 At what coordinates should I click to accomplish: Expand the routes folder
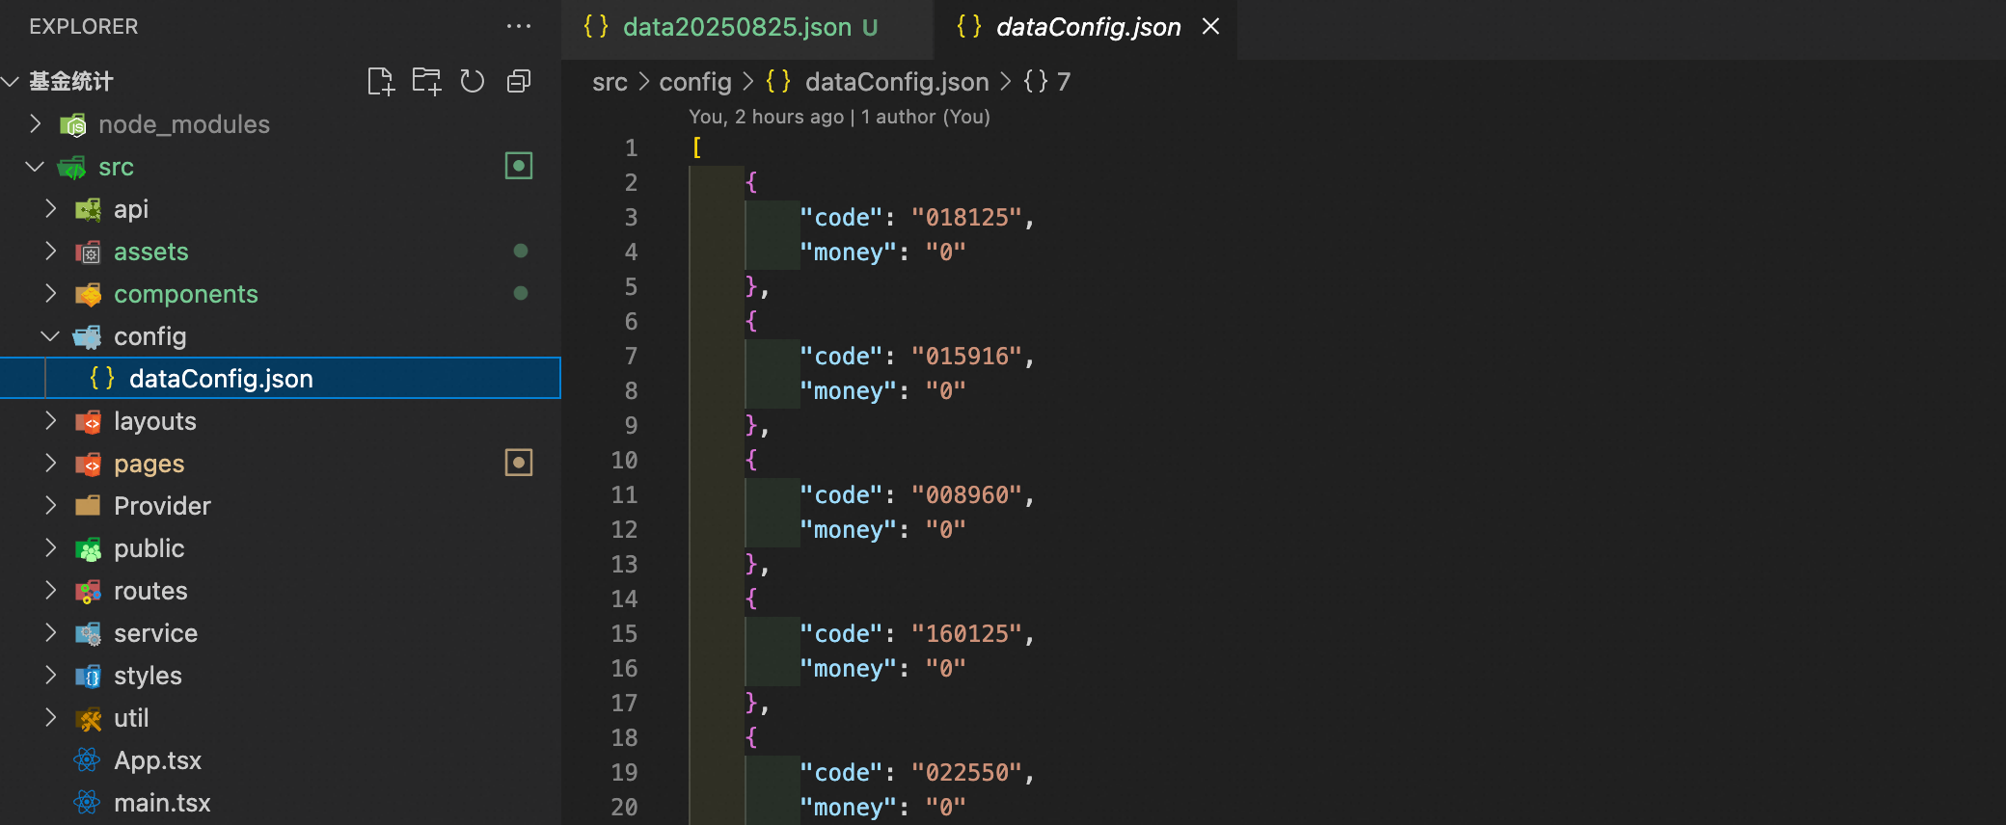[x=51, y=590]
